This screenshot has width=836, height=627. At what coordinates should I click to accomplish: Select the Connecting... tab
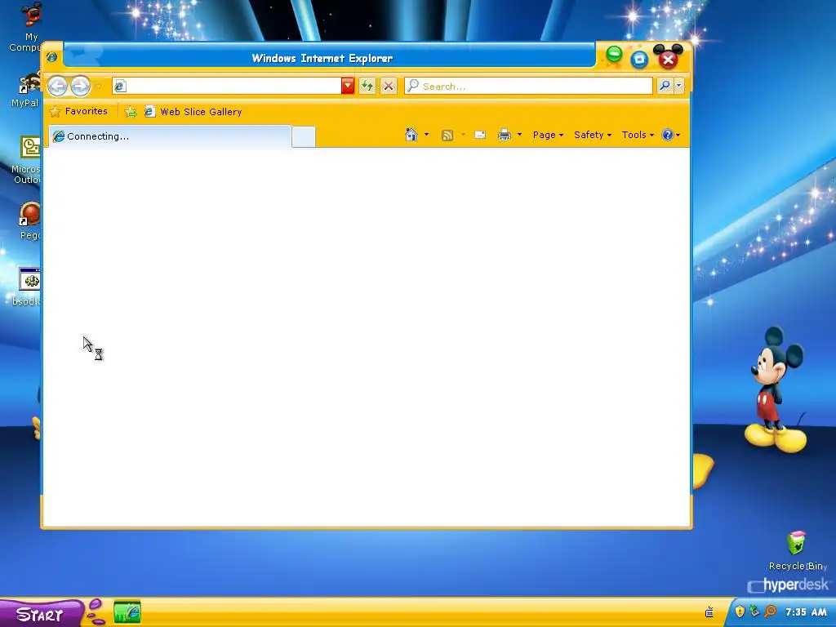click(170, 136)
